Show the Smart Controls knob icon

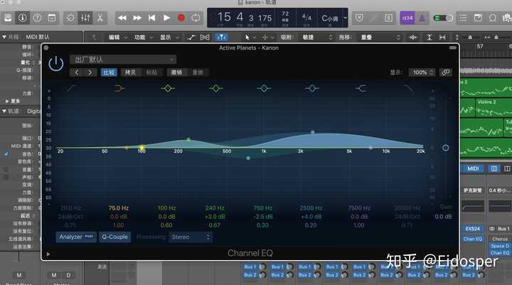pyautogui.click(x=70, y=18)
